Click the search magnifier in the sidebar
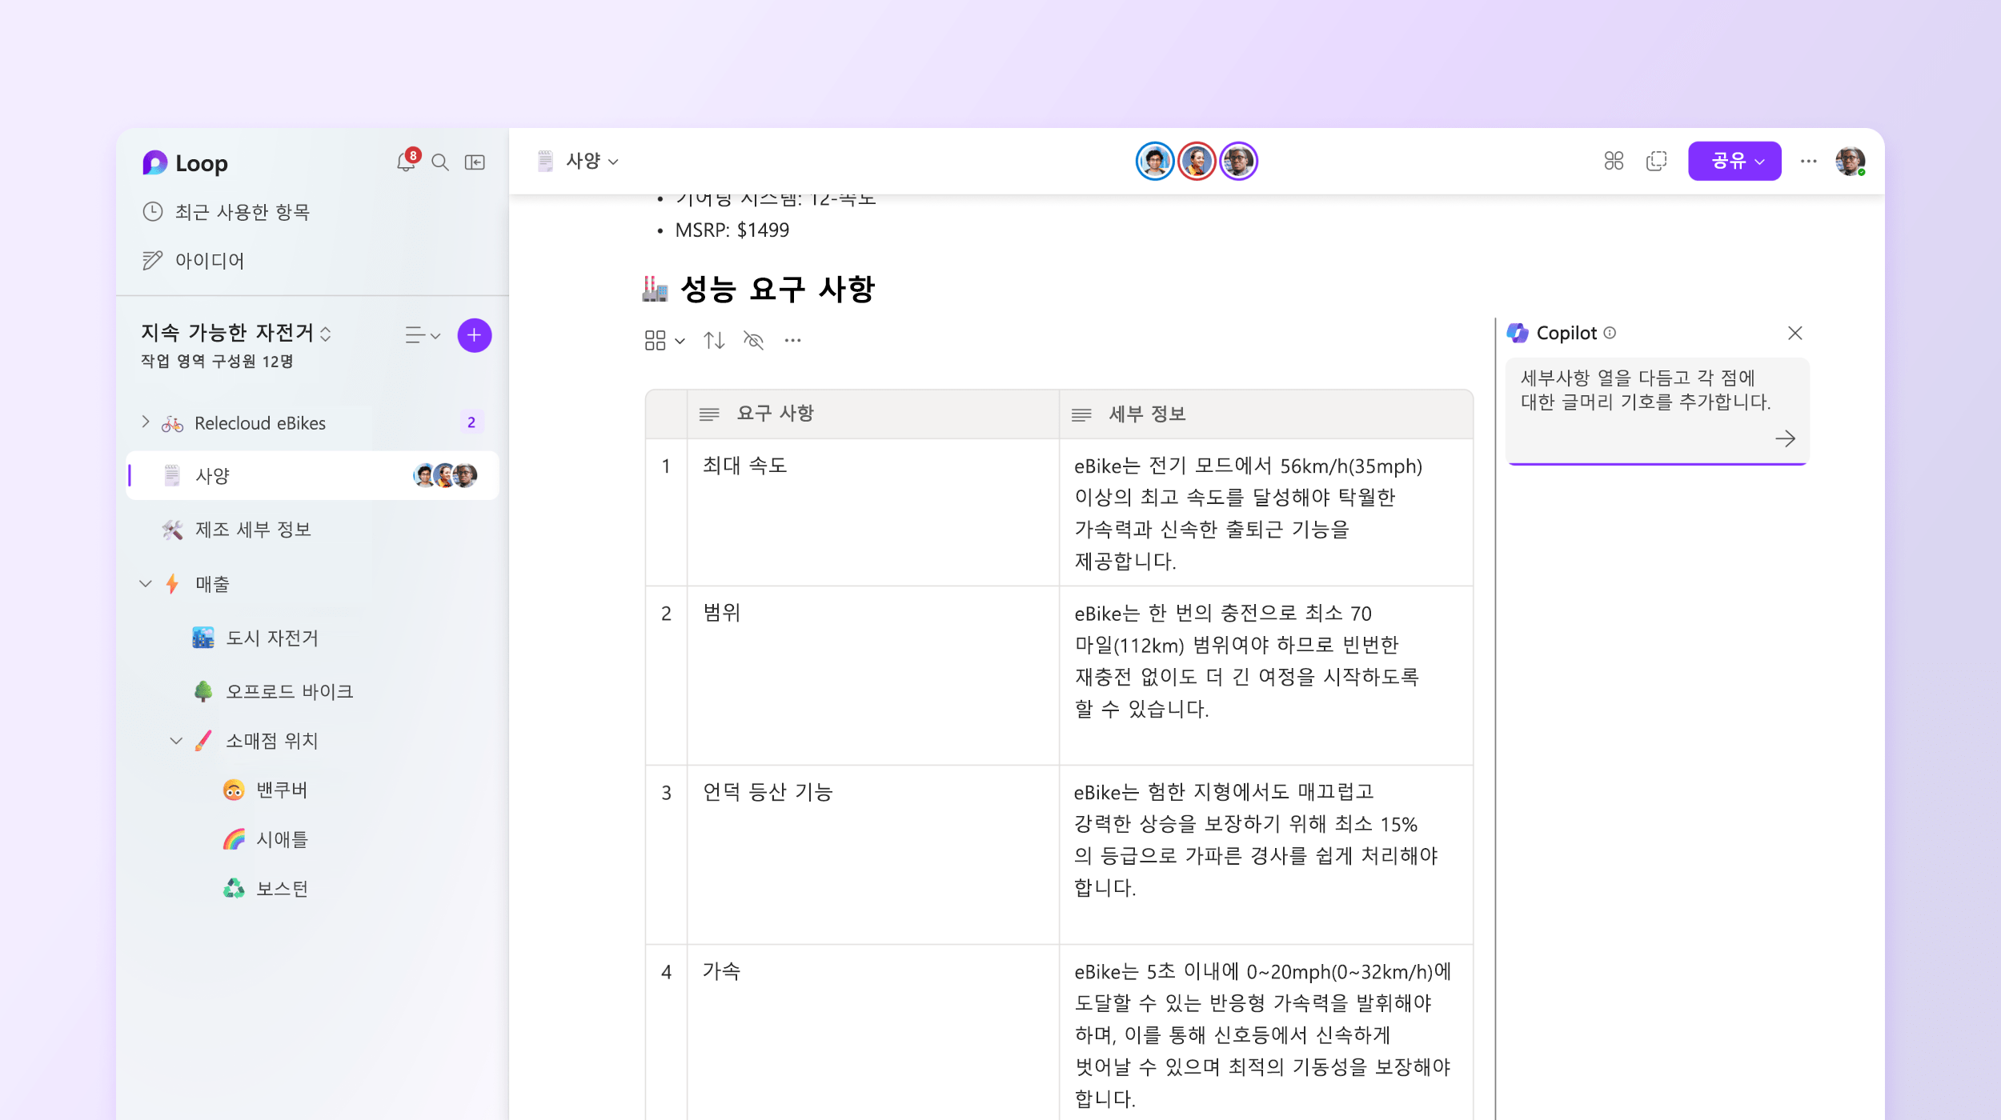 pos(440,162)
